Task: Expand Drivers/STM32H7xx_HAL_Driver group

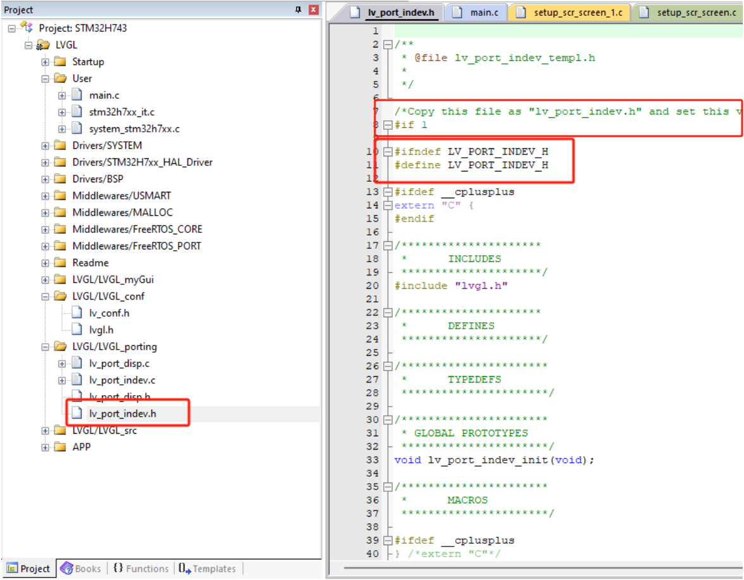Action: 45,163
